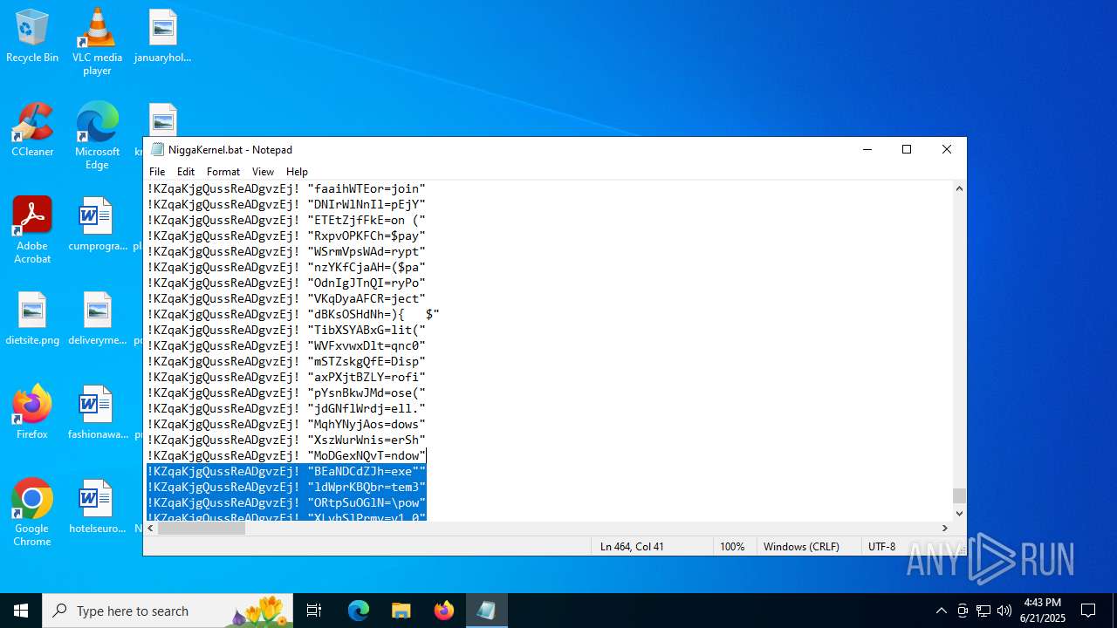Select fashionawa... Word document icon

click(97, 413)
